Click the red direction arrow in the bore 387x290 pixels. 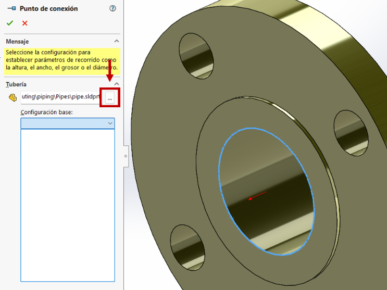pyautogui.click(x=257, y=195)
